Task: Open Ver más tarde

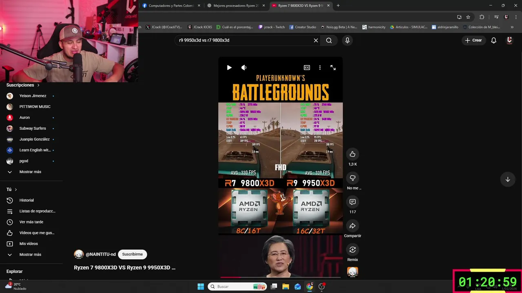Action: pos(31,222)
